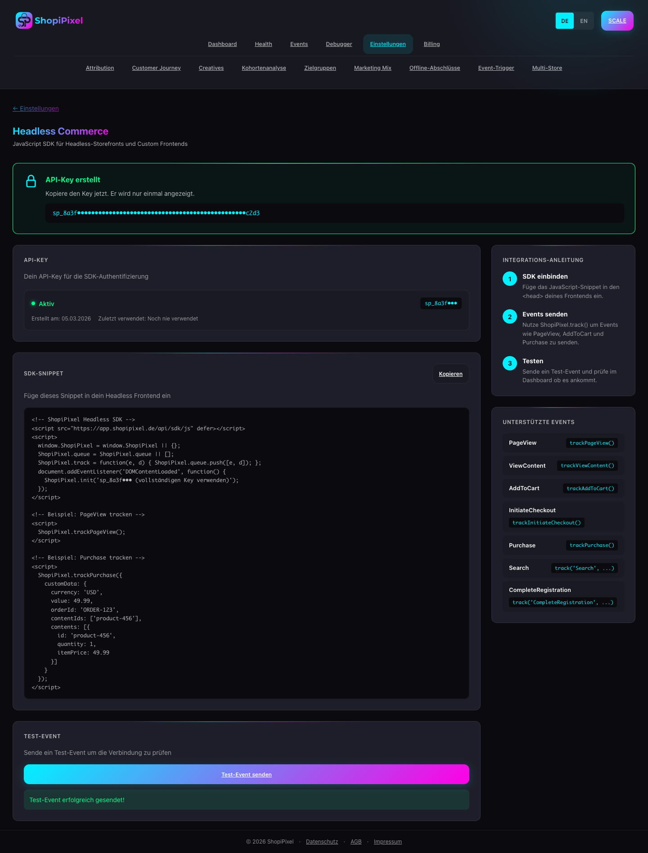Click the AddToCart event label
This screenshot has height=853, width=648.
pos(524,488)
